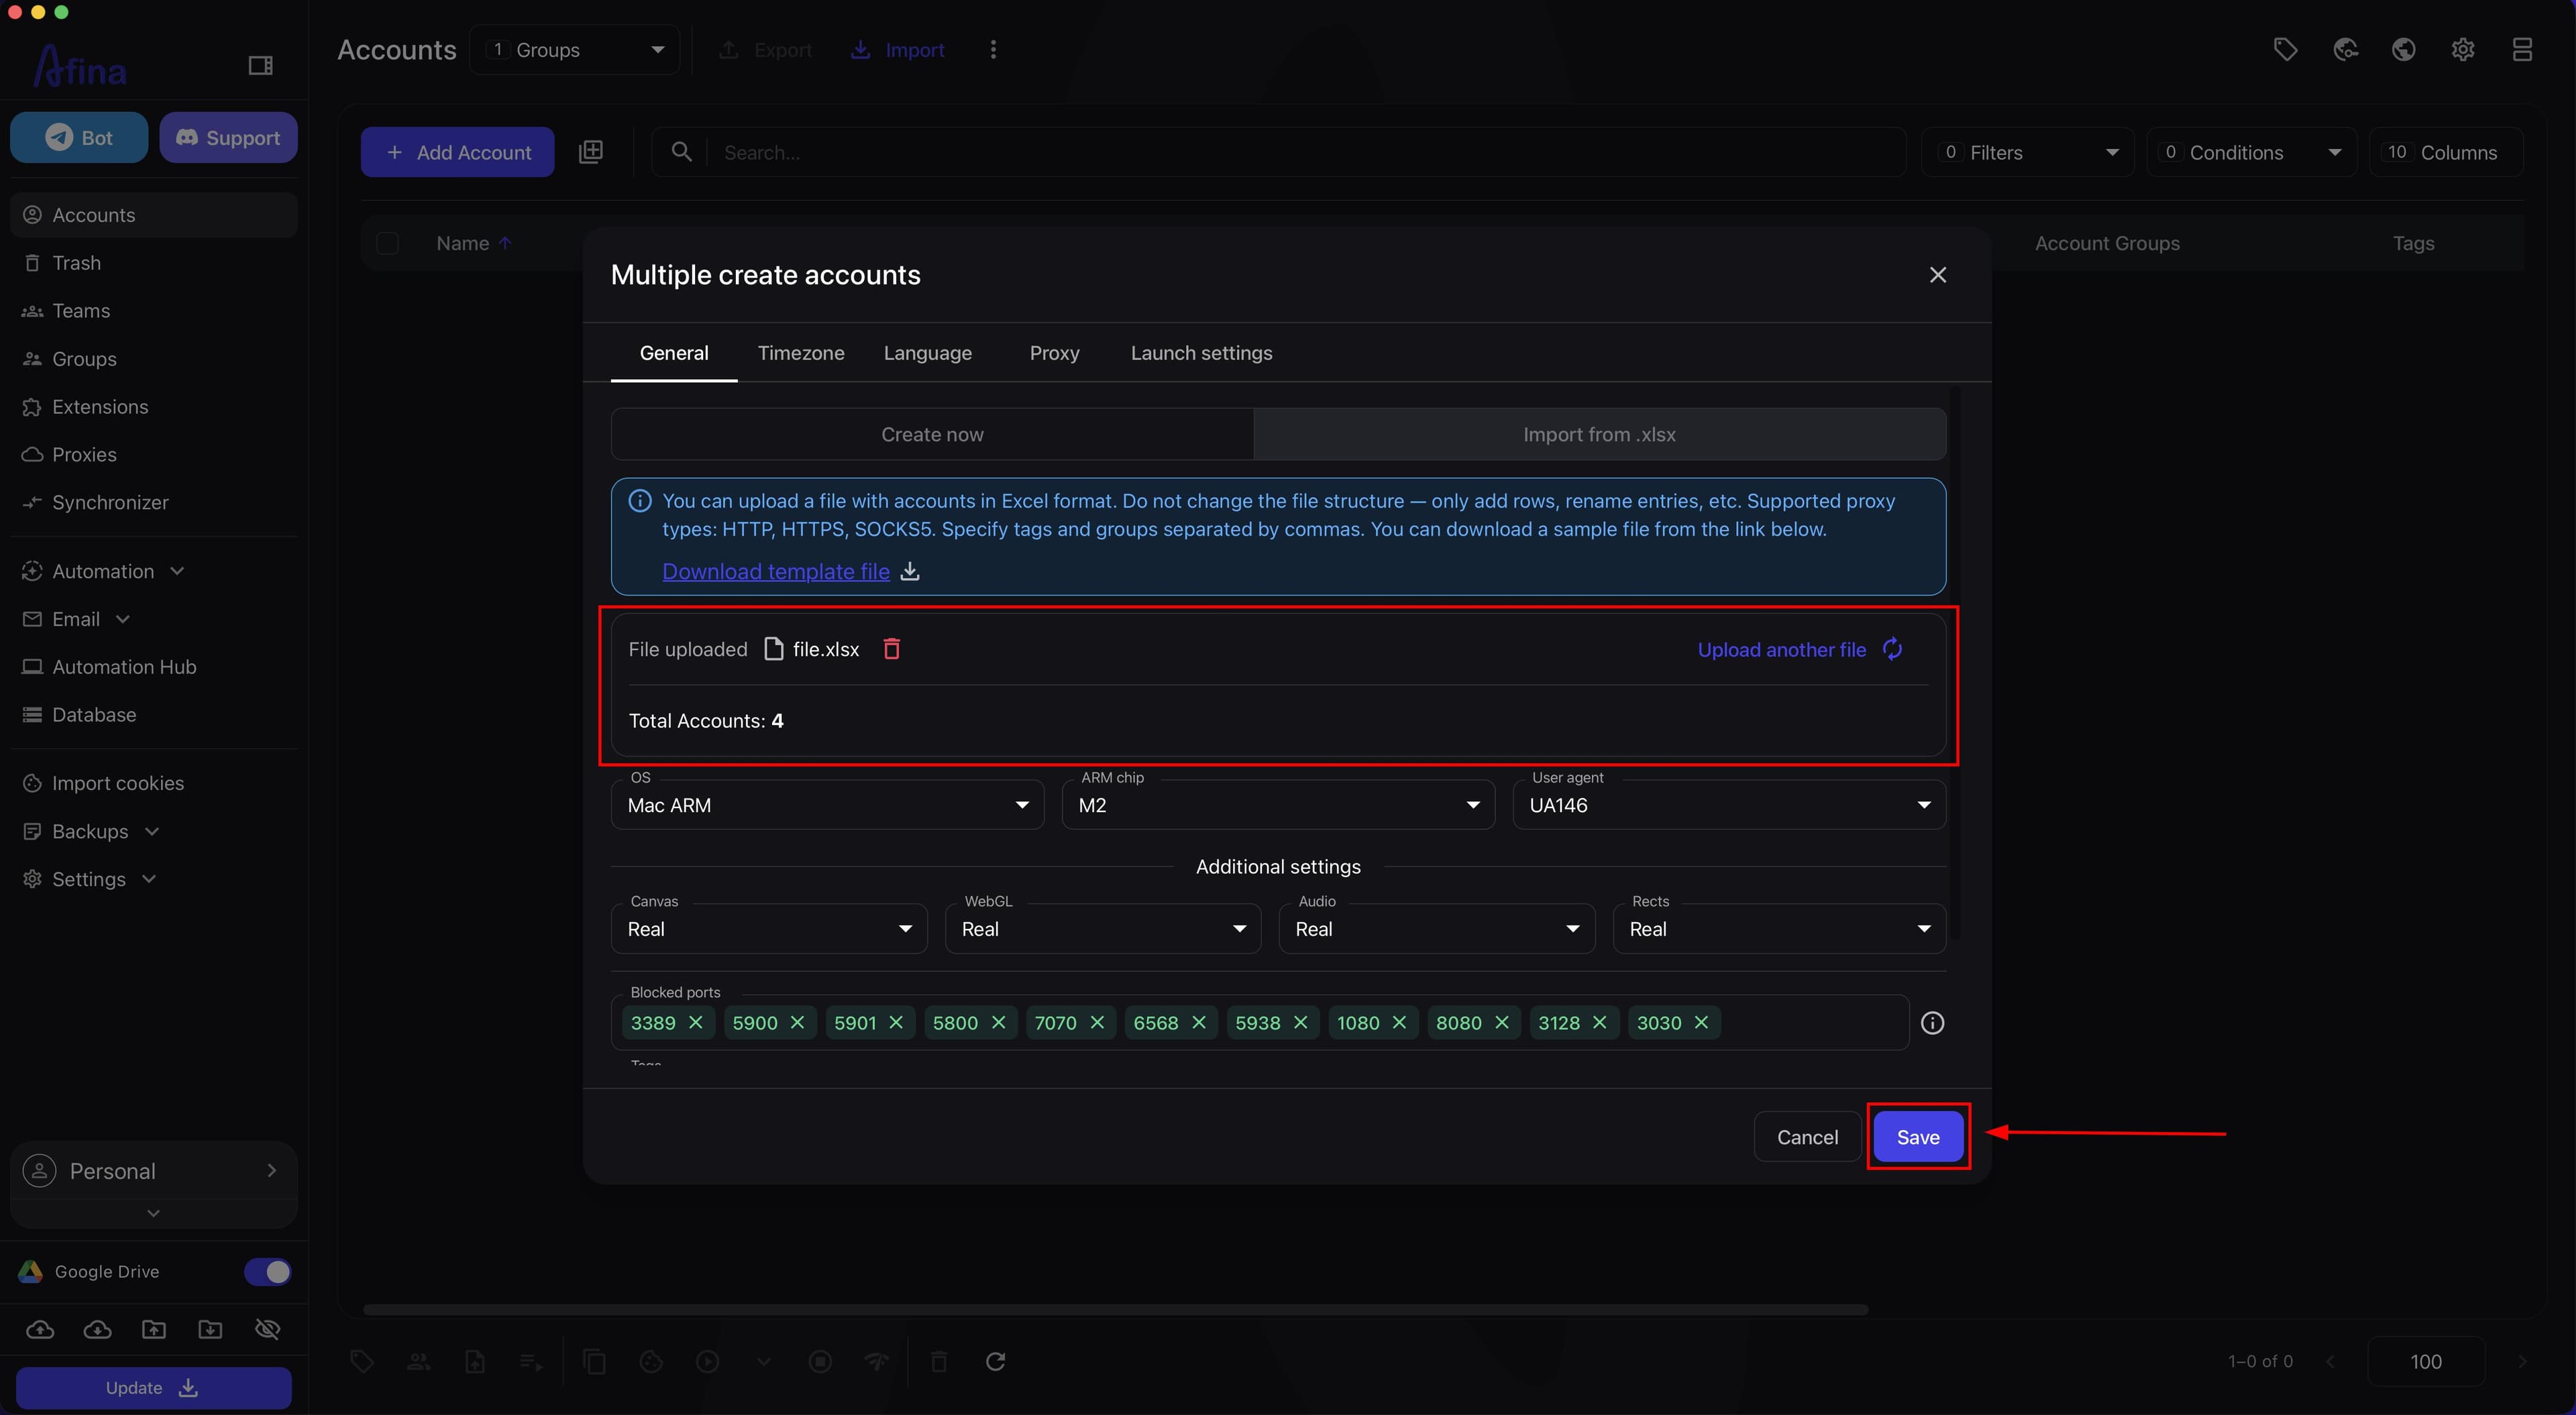This screenshot has width=2576, height=1415.
Task: Toggle the Google Drive switch
Action: tap(267, 1272)
